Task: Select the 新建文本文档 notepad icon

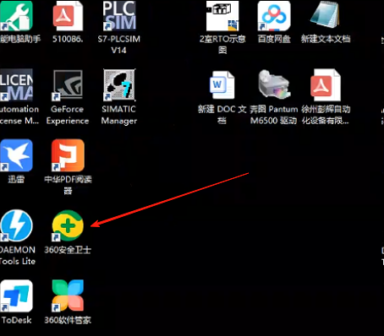Action: pos(325,14)
